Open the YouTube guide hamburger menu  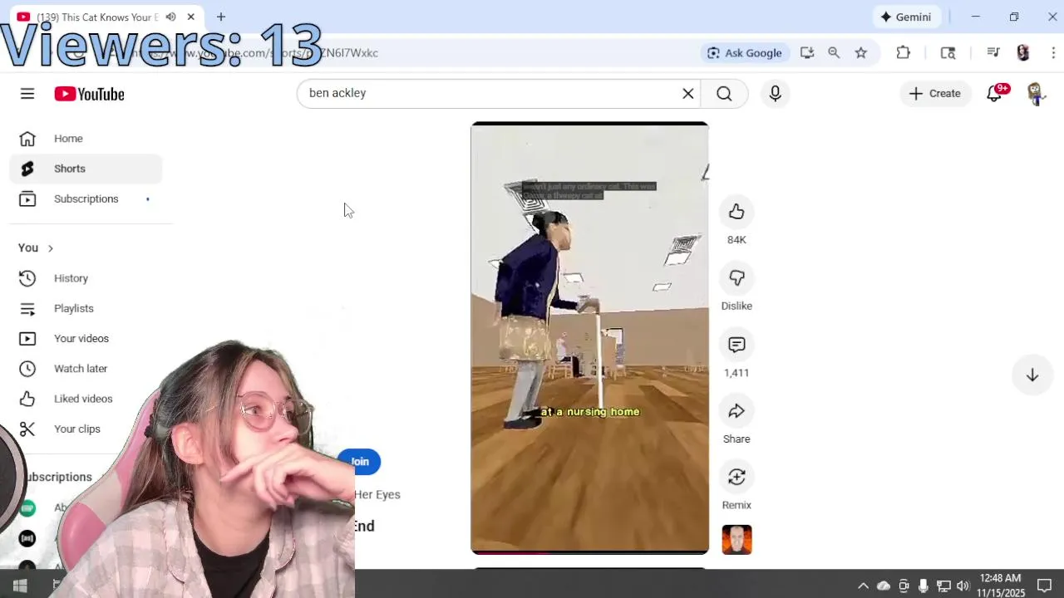(27, 94)
